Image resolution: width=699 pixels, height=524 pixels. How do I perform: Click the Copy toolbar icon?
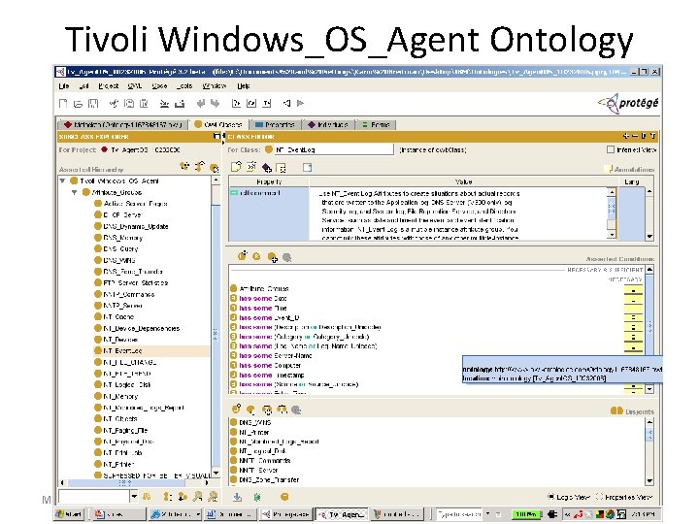point(129,104)
